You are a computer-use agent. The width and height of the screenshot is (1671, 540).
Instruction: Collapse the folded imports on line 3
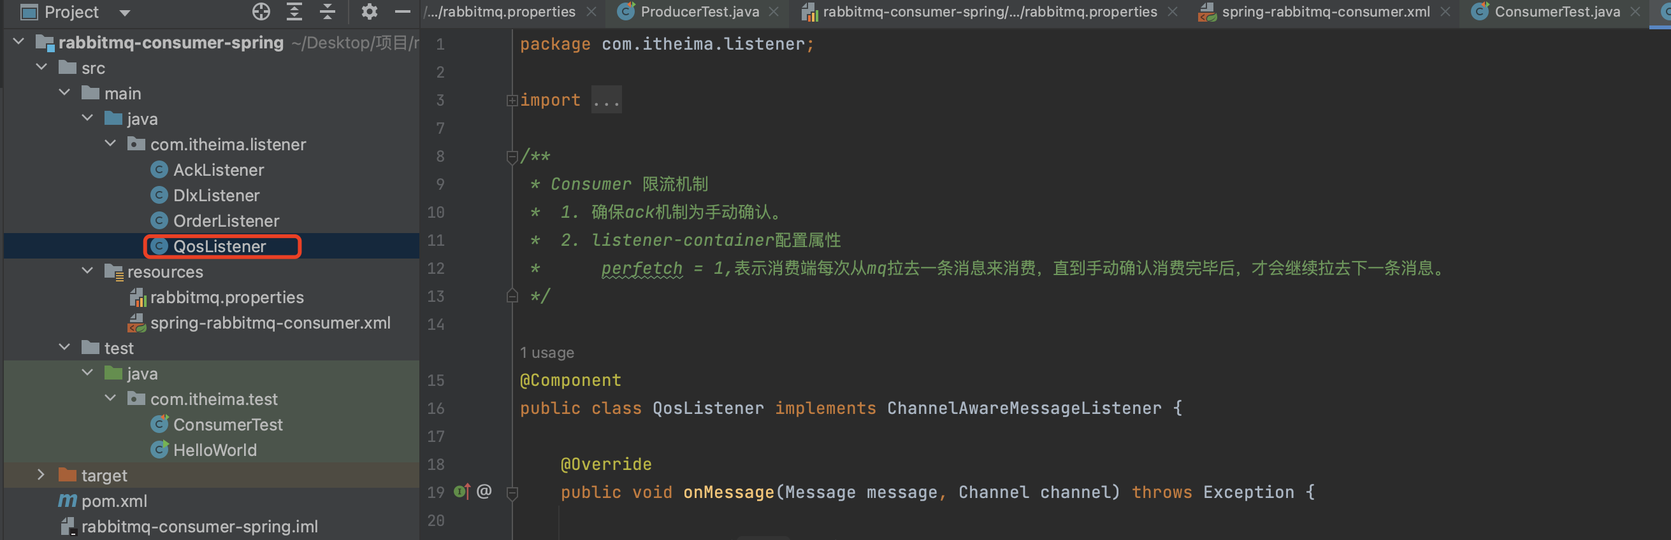pos(512,99)
